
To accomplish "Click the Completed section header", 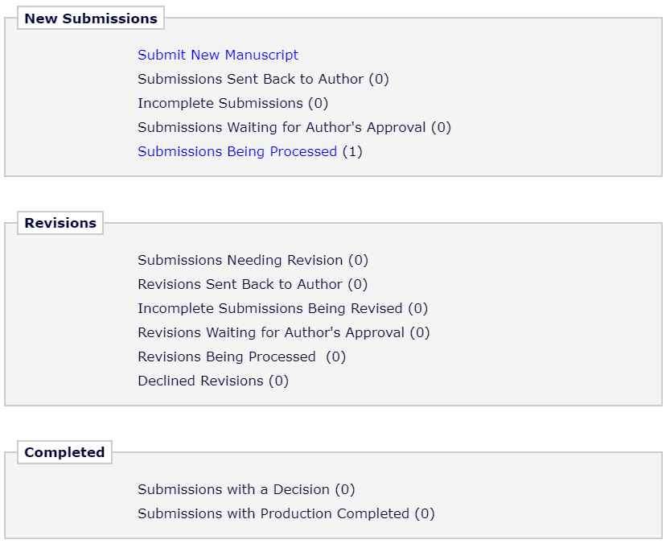I will [x=64, y=452].
